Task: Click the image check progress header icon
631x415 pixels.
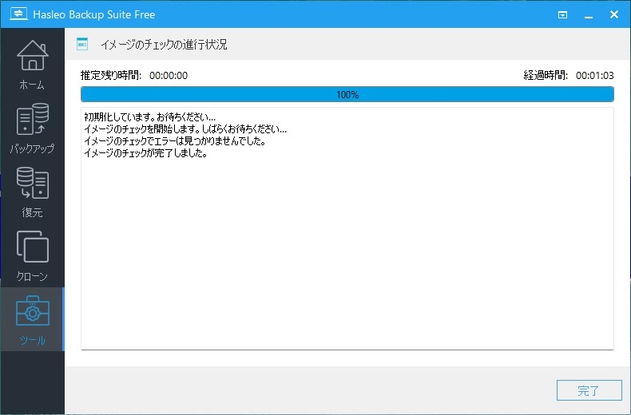Action: pos(82,44)
